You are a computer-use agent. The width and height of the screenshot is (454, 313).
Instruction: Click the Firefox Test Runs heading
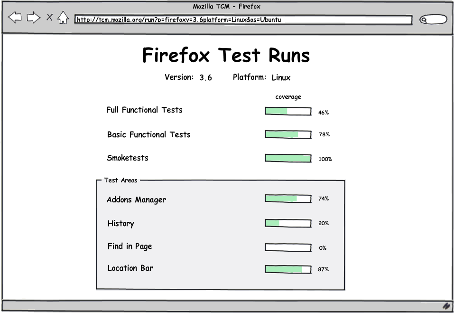point(226,55)
